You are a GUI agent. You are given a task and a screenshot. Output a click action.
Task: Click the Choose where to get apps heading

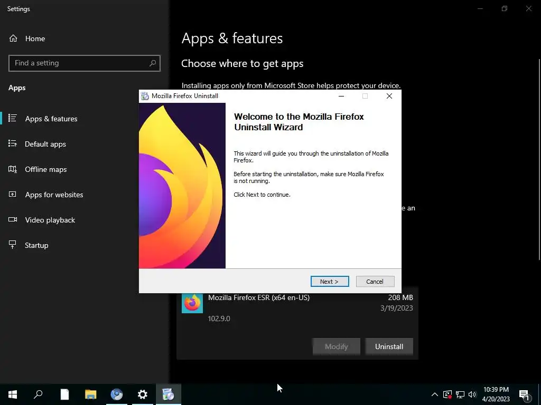(x=242, y=63)
